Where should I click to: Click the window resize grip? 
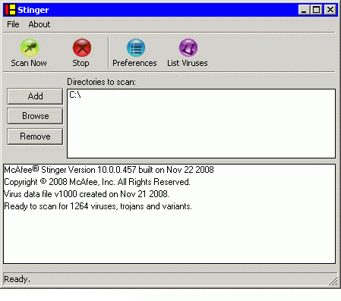(333, 281)
